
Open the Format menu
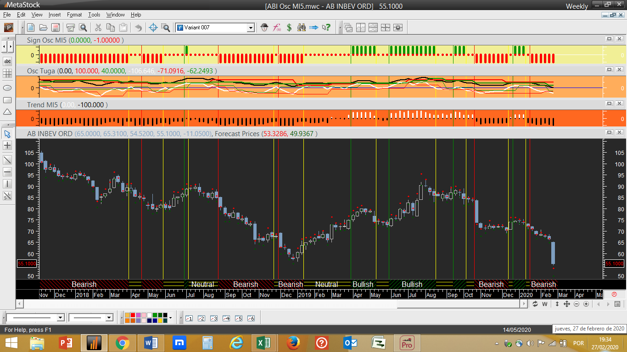74,15
